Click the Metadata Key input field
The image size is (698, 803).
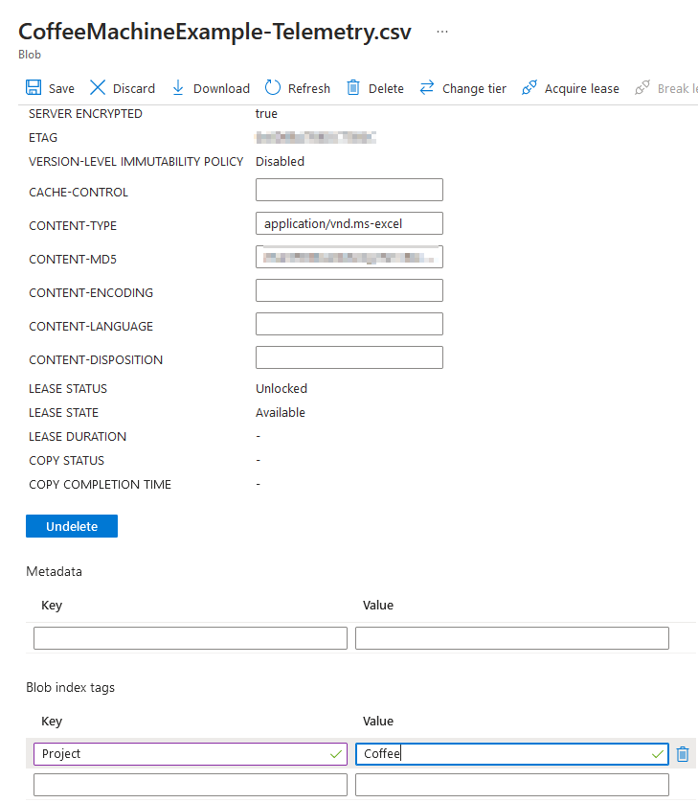[x=190, y=638]
